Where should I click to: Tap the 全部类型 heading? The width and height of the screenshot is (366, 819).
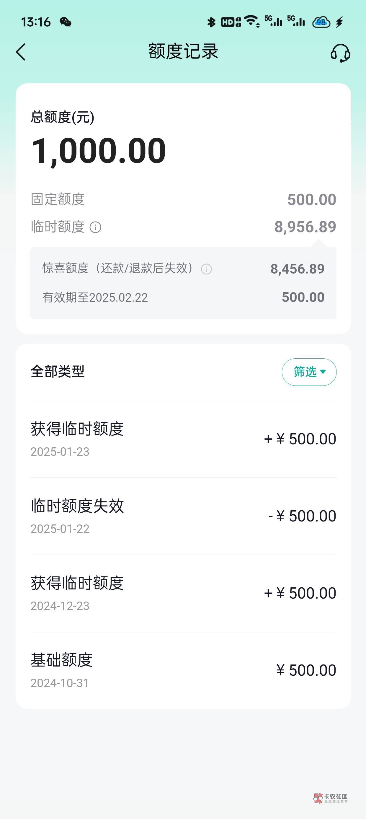58,371
